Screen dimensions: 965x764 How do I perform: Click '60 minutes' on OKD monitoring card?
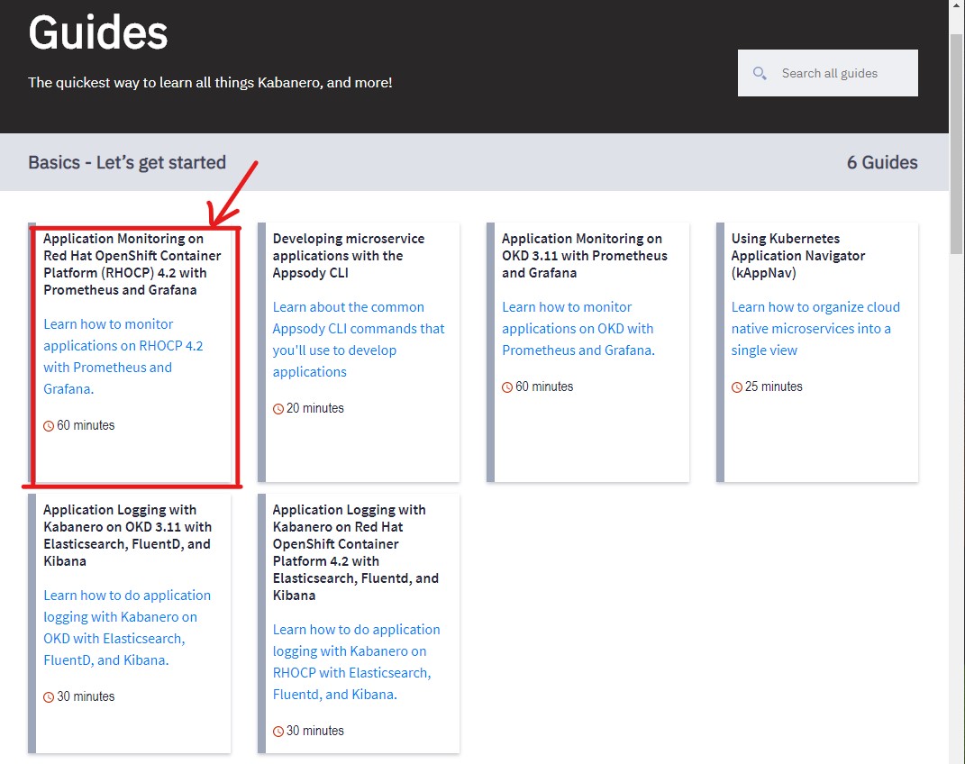tap(544, 387)
